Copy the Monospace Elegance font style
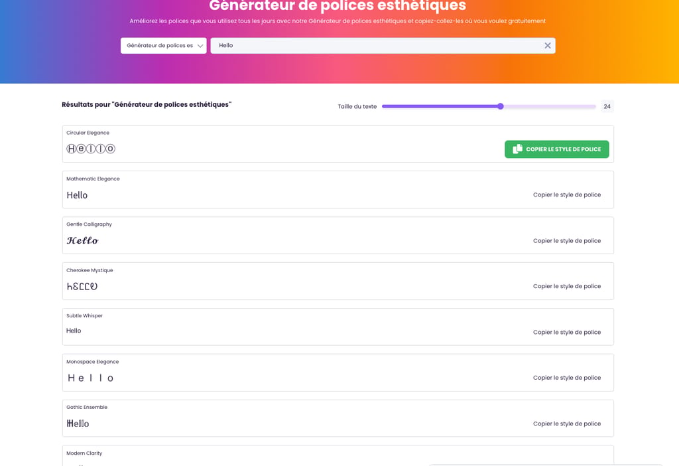This screenshot has width=679, height=466. click(566, 378)
